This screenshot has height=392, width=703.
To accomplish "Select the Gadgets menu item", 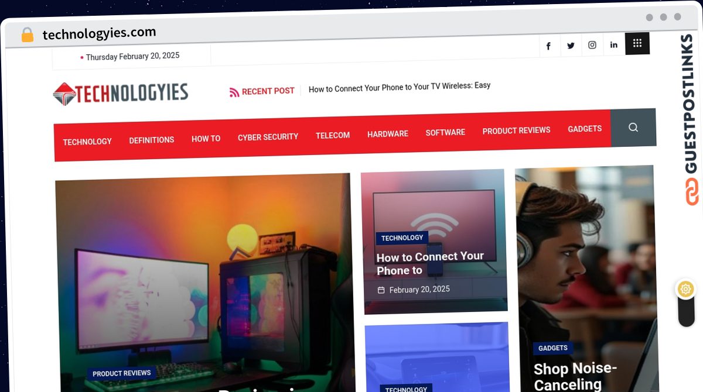I will coord(585,129).
